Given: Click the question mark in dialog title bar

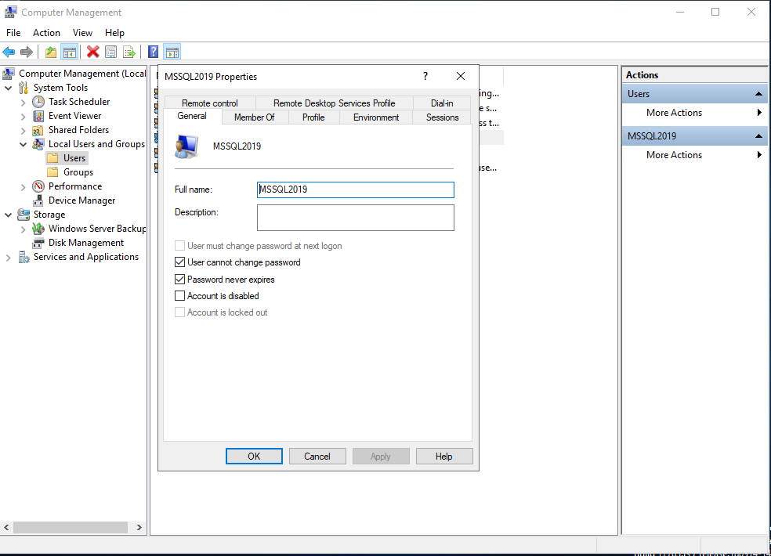Looking at the screenshot, I should click(x=425, y=76).
